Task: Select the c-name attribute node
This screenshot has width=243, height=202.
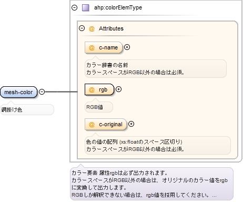Action: point(104,47)
